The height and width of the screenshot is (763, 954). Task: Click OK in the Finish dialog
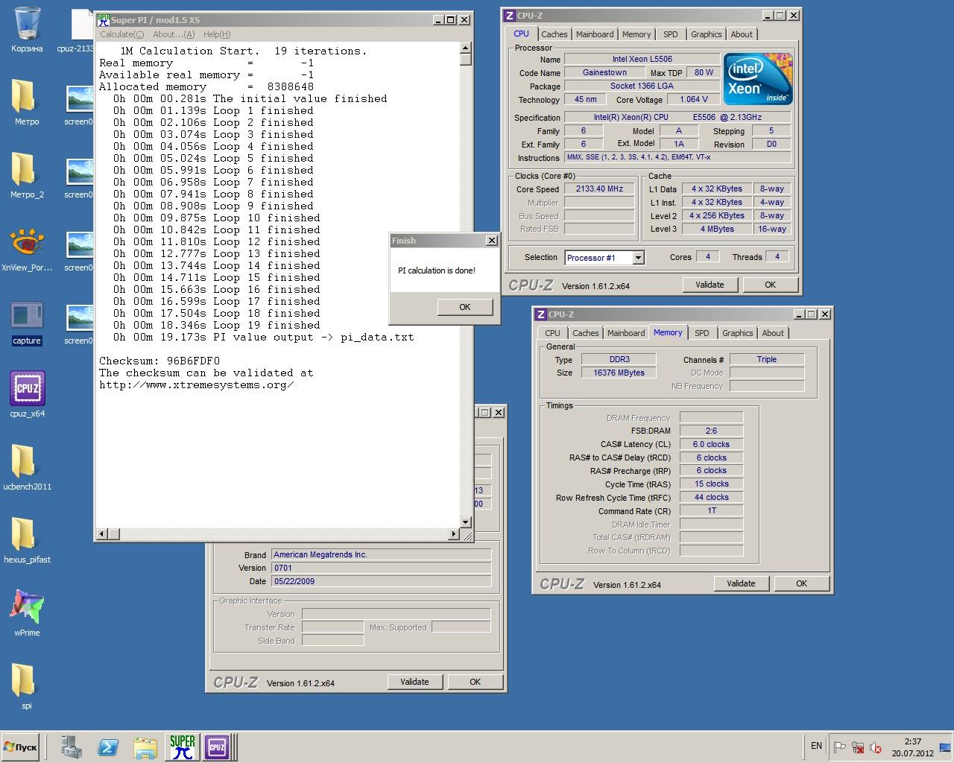(465, 307)
